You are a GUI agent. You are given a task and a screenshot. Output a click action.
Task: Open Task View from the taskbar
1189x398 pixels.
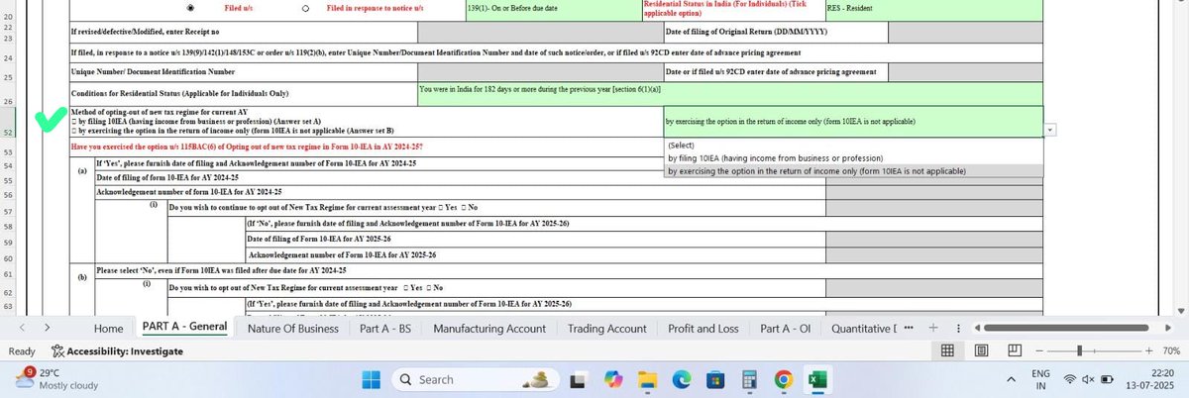pyautogui.click(x=578, y=380)
